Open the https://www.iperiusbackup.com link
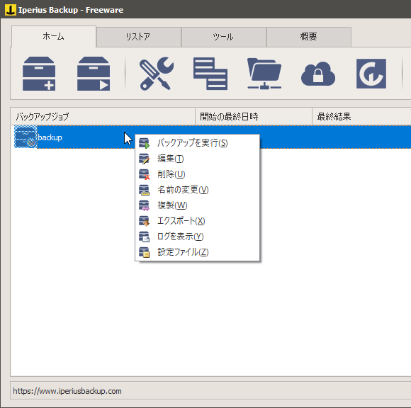 tap(67, 391)
